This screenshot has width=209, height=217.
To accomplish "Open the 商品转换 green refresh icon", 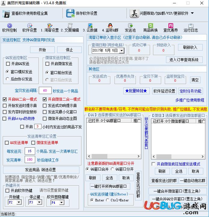I will [150, 26].
